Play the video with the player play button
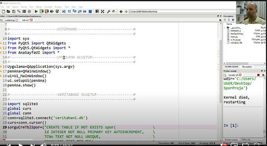267x146 pixels. pos(21,144)
